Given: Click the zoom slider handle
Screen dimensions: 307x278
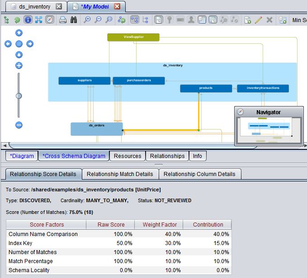Looking at the screenshot, I should click(19, 96).
